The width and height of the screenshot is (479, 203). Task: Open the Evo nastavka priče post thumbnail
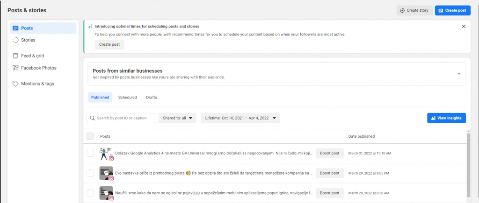[x=106, y=173]
